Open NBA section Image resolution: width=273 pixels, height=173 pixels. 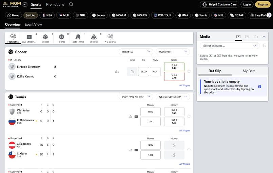[x=47, y=15]
